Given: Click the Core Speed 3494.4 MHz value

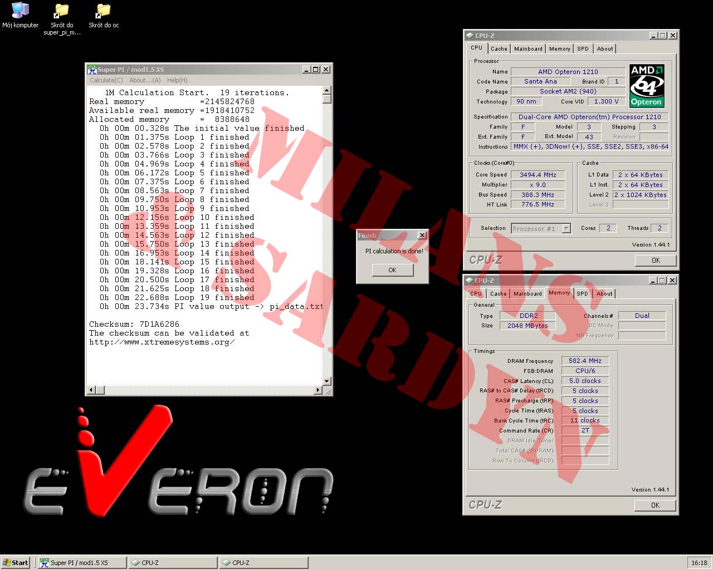Looking at the screenshot, I should click(538, 175).
